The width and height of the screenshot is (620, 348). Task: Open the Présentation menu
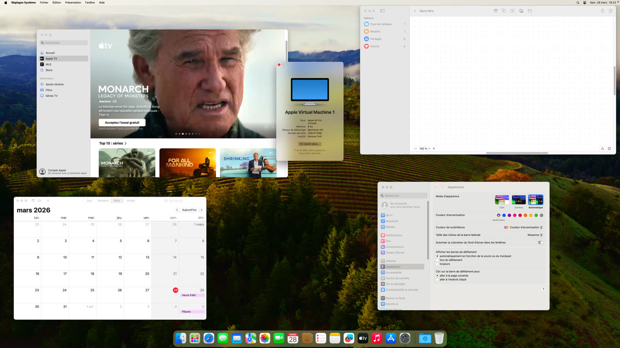[73, 2]
